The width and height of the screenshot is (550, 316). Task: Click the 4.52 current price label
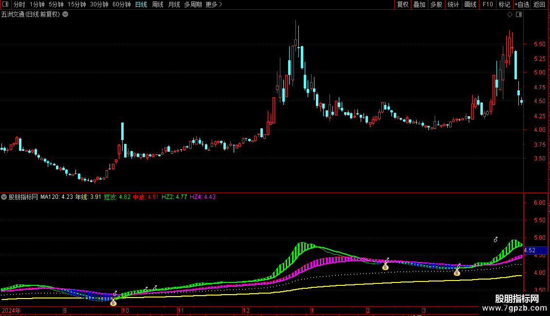coord(535,250)
